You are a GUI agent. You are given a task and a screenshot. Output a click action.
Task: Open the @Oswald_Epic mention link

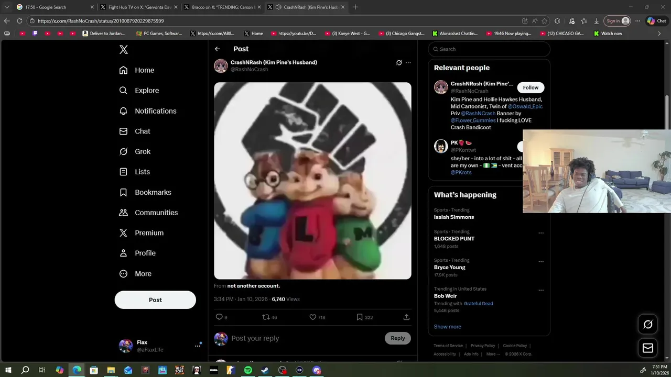coord(525,106)
